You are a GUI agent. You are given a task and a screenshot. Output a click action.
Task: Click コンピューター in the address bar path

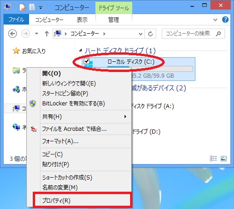tap(85, 34)
